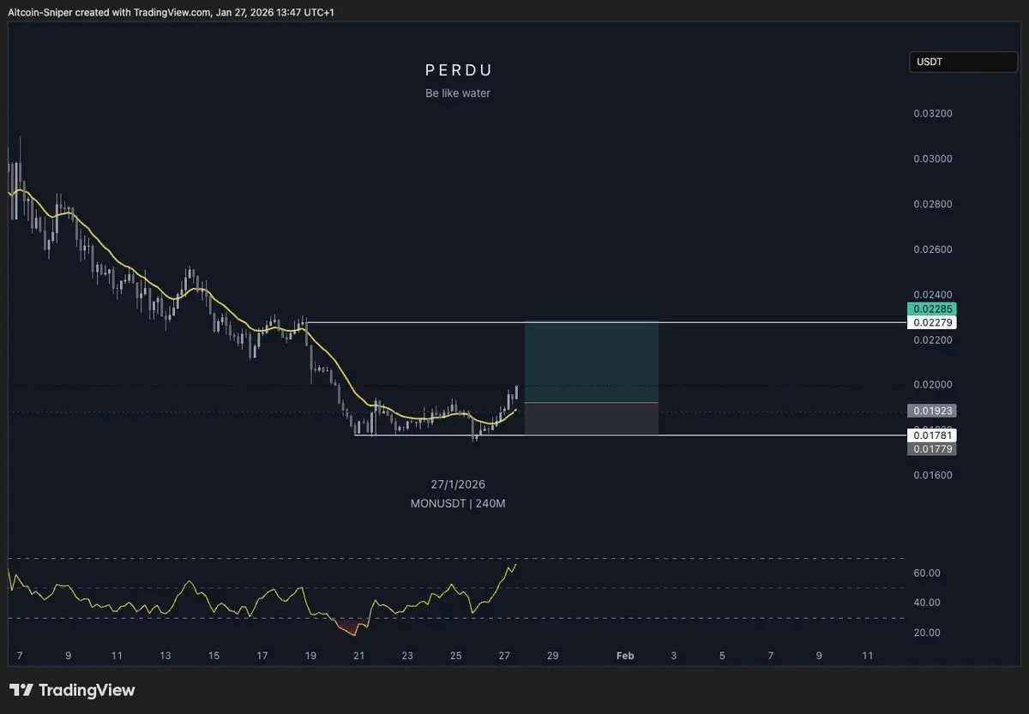Screen dimensions: 1029x714
Task: Select the 0.02000 axis value
Action: pyautogui.click(x=933, y=385)
